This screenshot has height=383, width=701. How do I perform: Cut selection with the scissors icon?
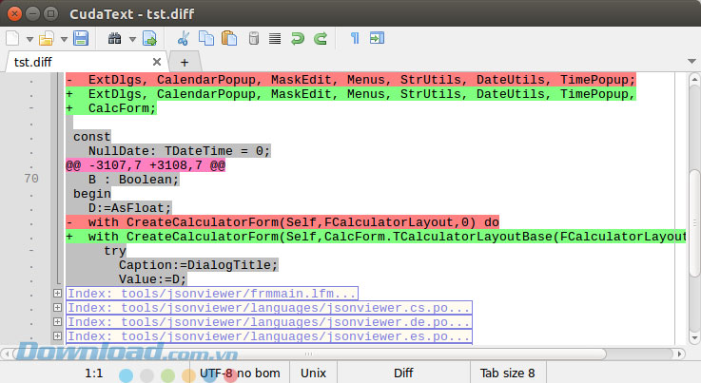184,38
